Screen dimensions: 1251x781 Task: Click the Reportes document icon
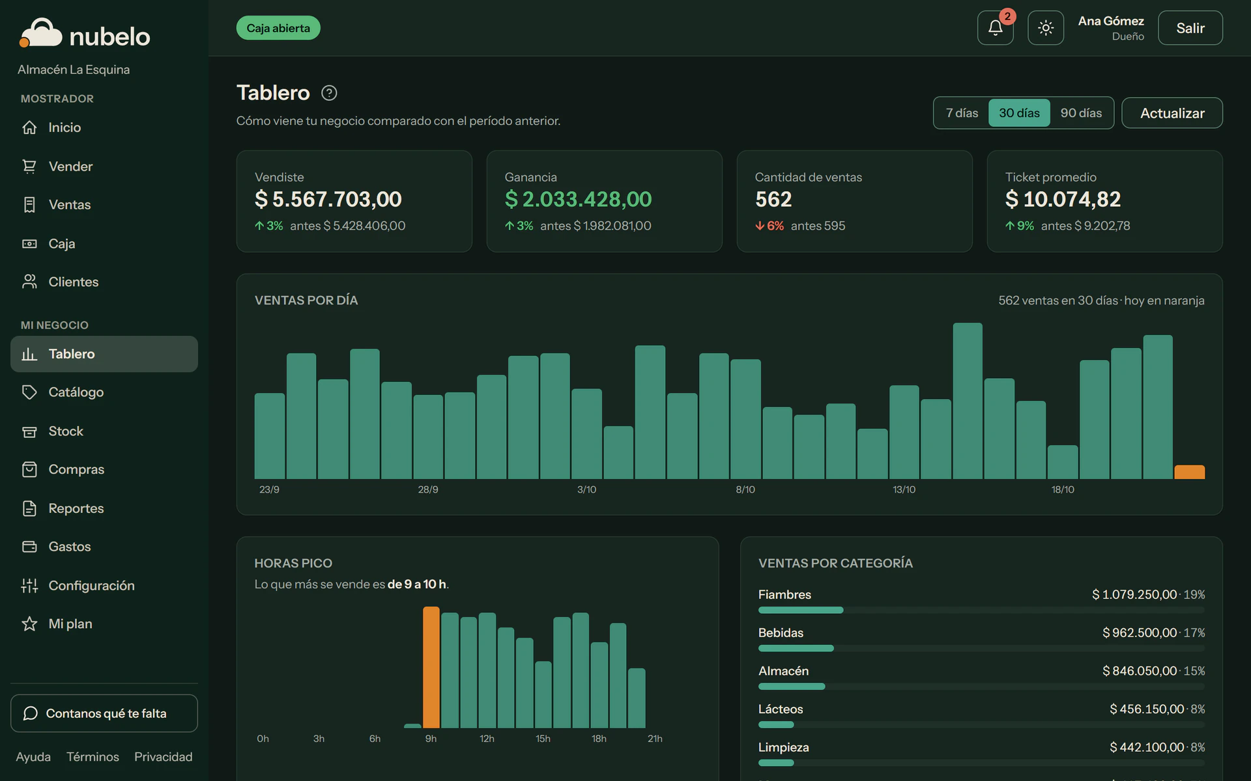pos(29,508)
